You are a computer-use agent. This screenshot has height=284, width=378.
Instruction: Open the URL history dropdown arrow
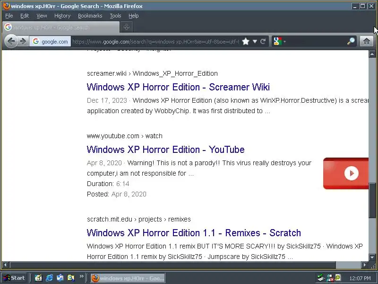pos(255,42)
